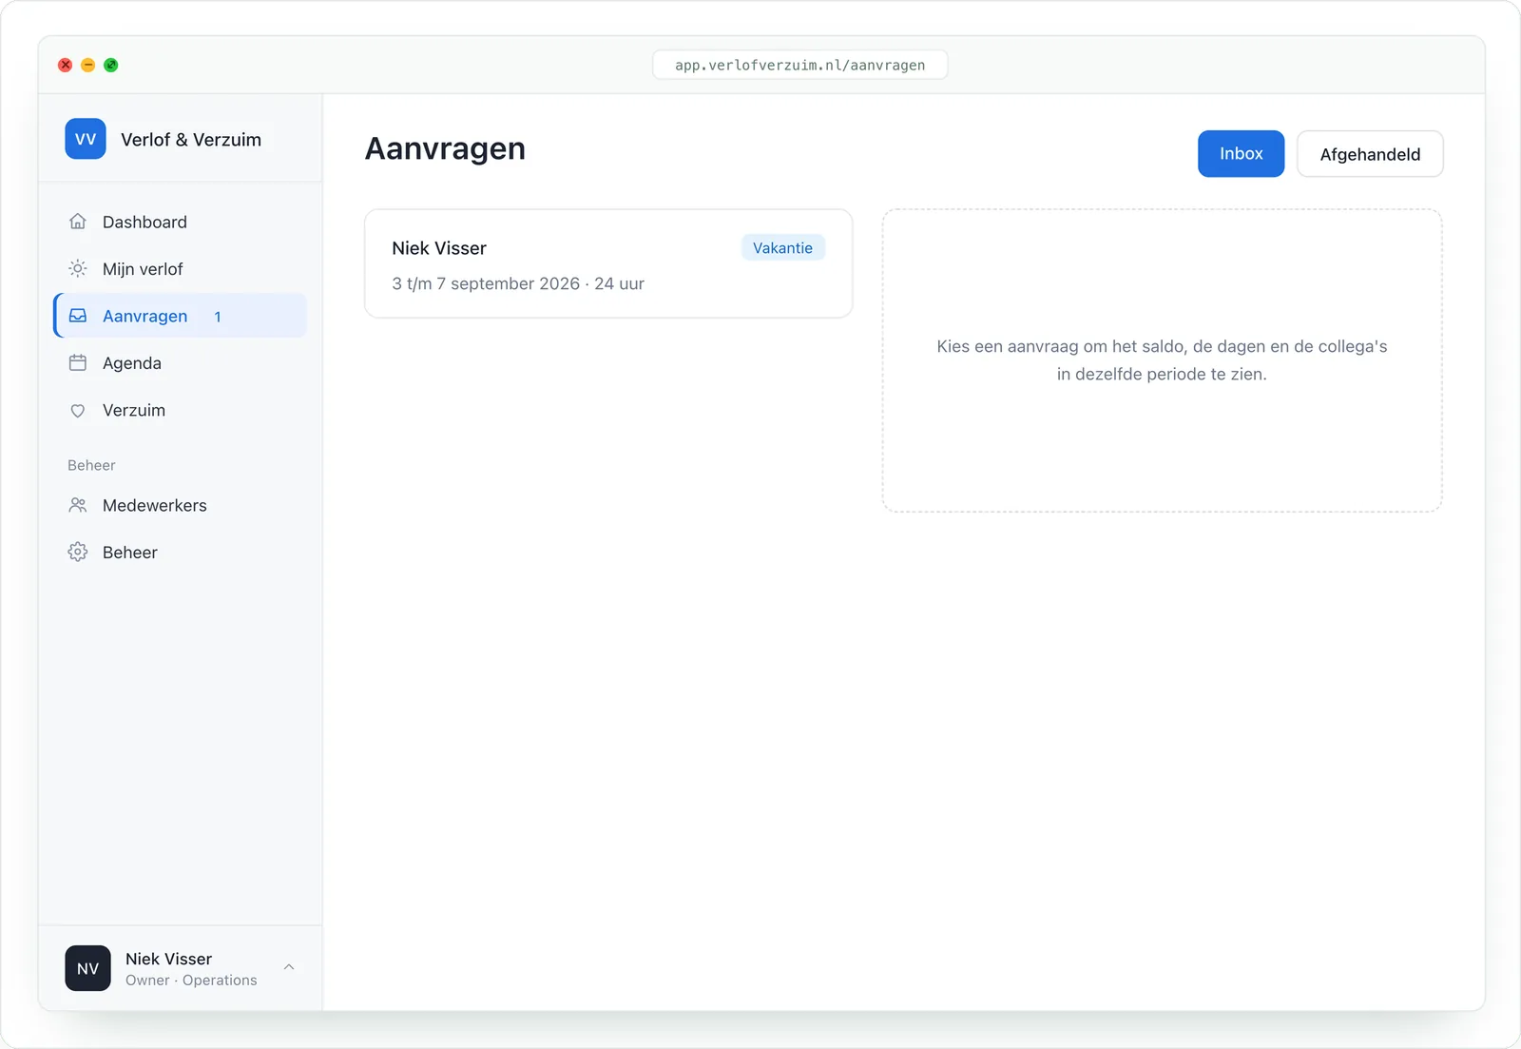Click the Aanvragen page heading
Screen dimensions: 1521x1049
click(445, 148)
